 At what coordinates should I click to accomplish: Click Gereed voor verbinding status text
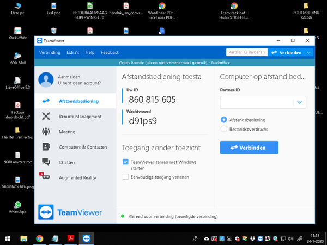point(173,216)
